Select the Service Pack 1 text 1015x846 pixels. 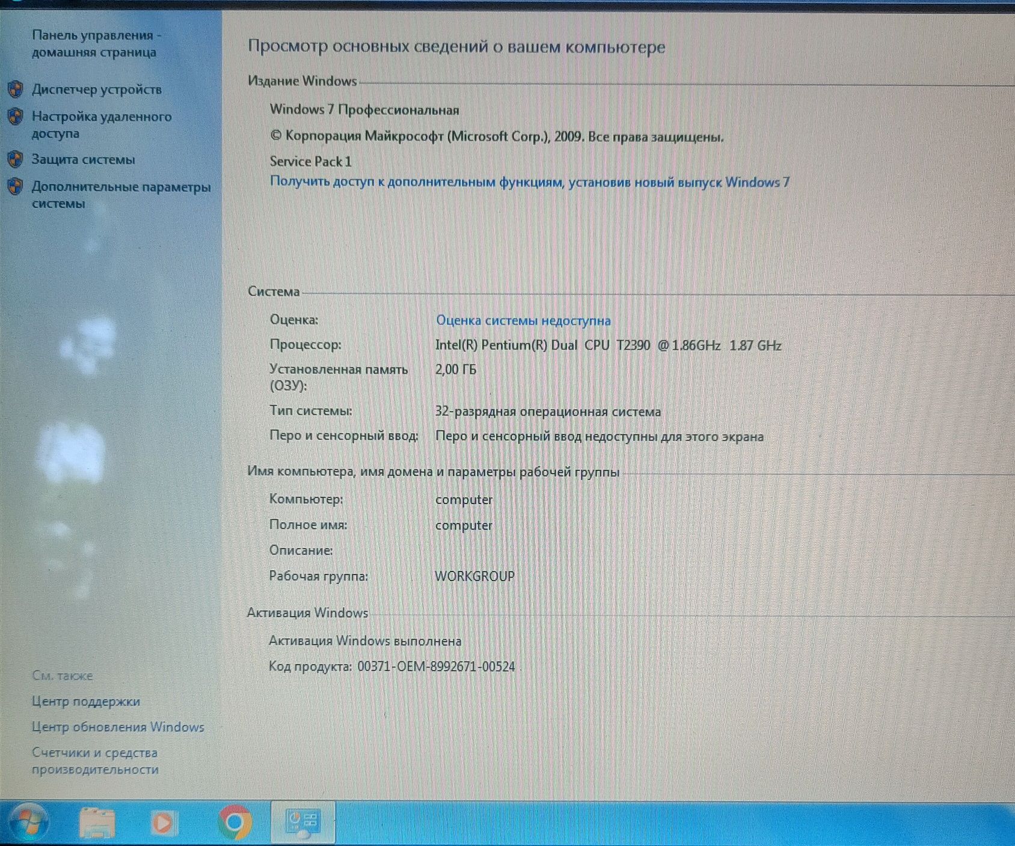pyautogui.click(x=310, y=162)
